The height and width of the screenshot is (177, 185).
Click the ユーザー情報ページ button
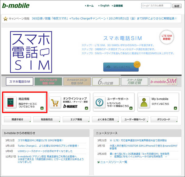tap(135, 119)
